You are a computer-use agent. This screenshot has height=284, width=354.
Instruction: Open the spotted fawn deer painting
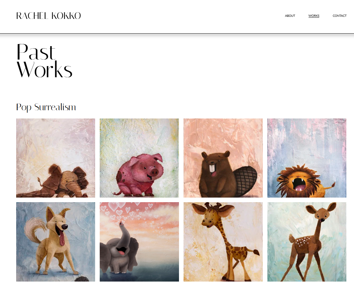(307, 242)
